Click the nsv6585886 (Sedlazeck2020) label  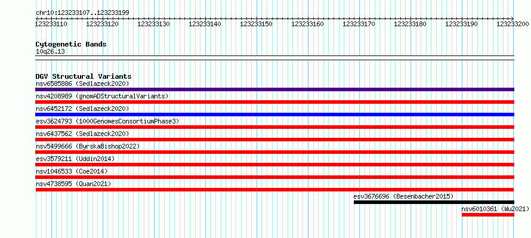coord(82,84)
